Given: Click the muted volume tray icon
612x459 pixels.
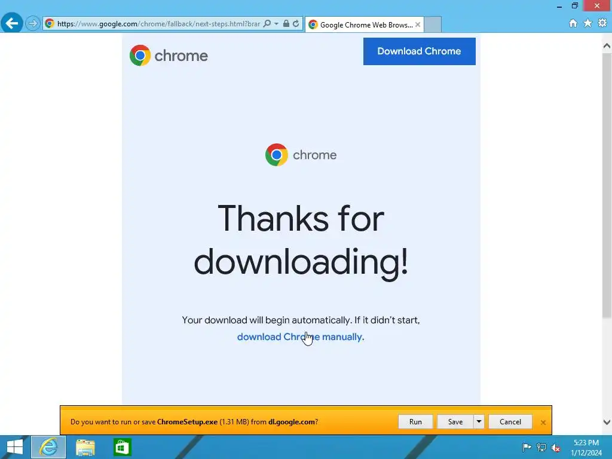Looking at the screenshot, I should (556, 448).
